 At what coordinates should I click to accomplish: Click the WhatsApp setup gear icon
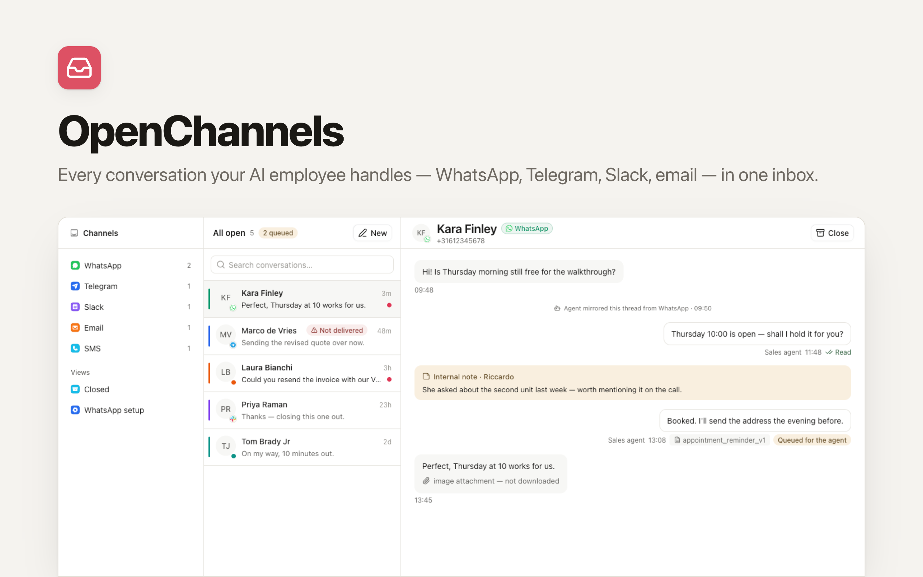75,410
